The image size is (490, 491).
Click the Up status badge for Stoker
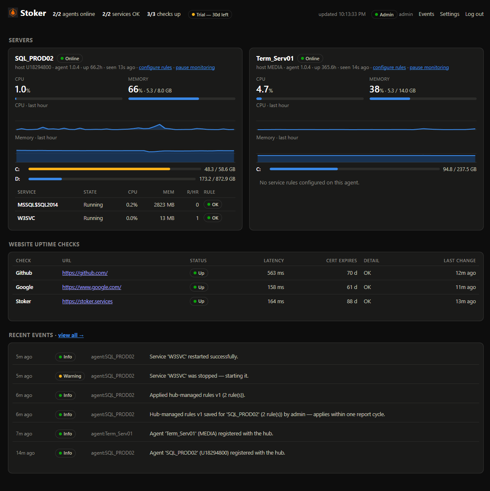click(x=199, y=301)
